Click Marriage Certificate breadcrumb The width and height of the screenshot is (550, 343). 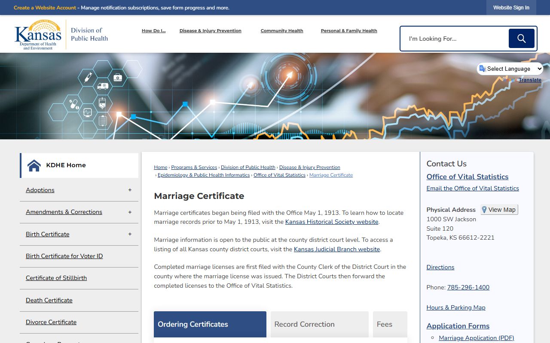click(331, 175)
